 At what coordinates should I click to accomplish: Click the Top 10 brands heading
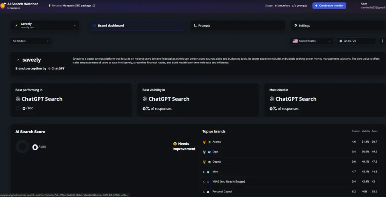click(x=214, y=131)
